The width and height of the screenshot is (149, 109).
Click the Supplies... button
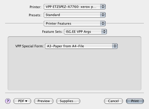(x=68, y=101)
